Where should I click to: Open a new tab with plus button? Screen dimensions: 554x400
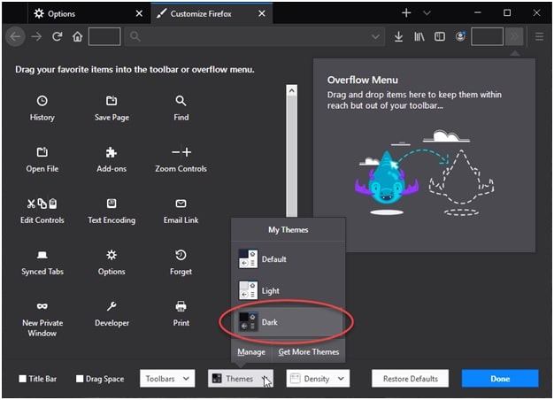(x=406, y=13)
